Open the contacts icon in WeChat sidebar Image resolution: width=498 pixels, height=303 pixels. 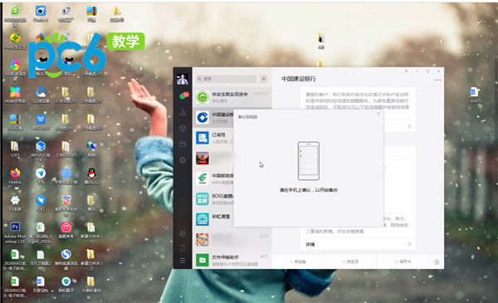(x=183, y=112)
